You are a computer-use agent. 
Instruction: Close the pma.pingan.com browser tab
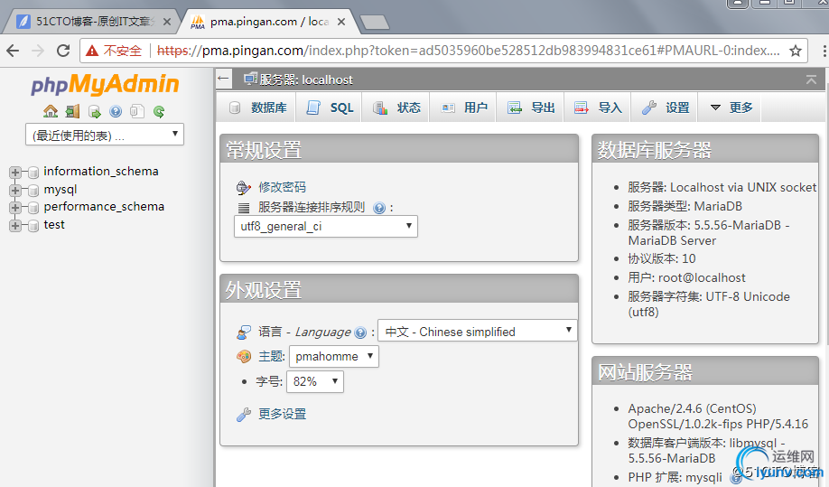[x=341, y=22]
